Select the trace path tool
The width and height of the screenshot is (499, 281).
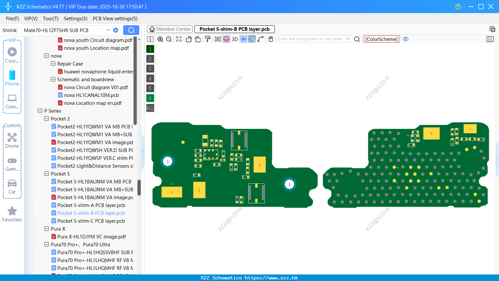tap(261, 39)
